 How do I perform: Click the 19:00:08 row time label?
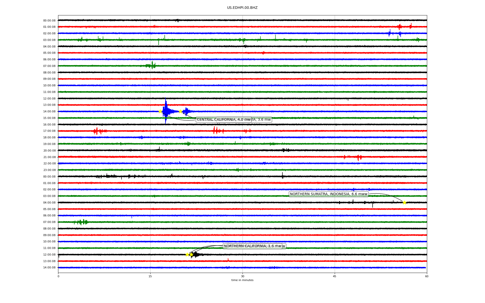pyautogui.click(x=49, y=144)
